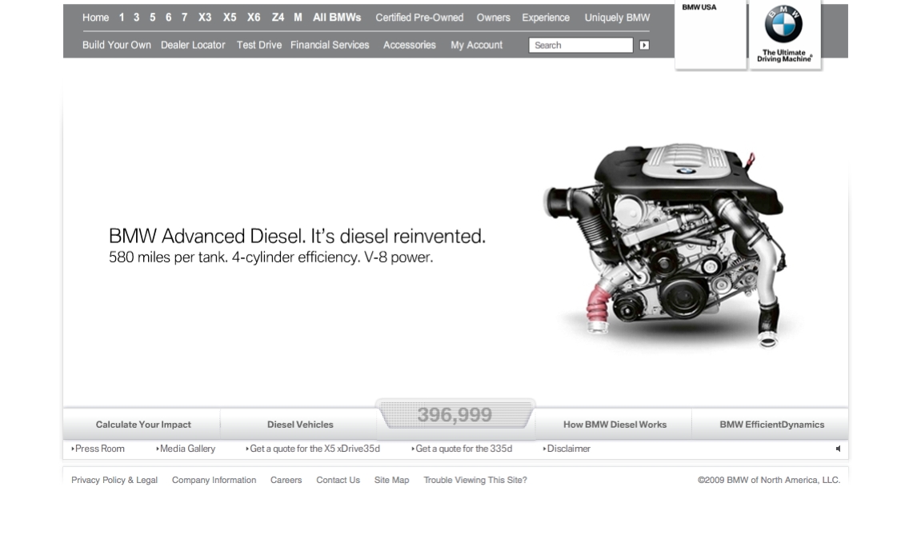Open Build Your Own

(117, 45)
